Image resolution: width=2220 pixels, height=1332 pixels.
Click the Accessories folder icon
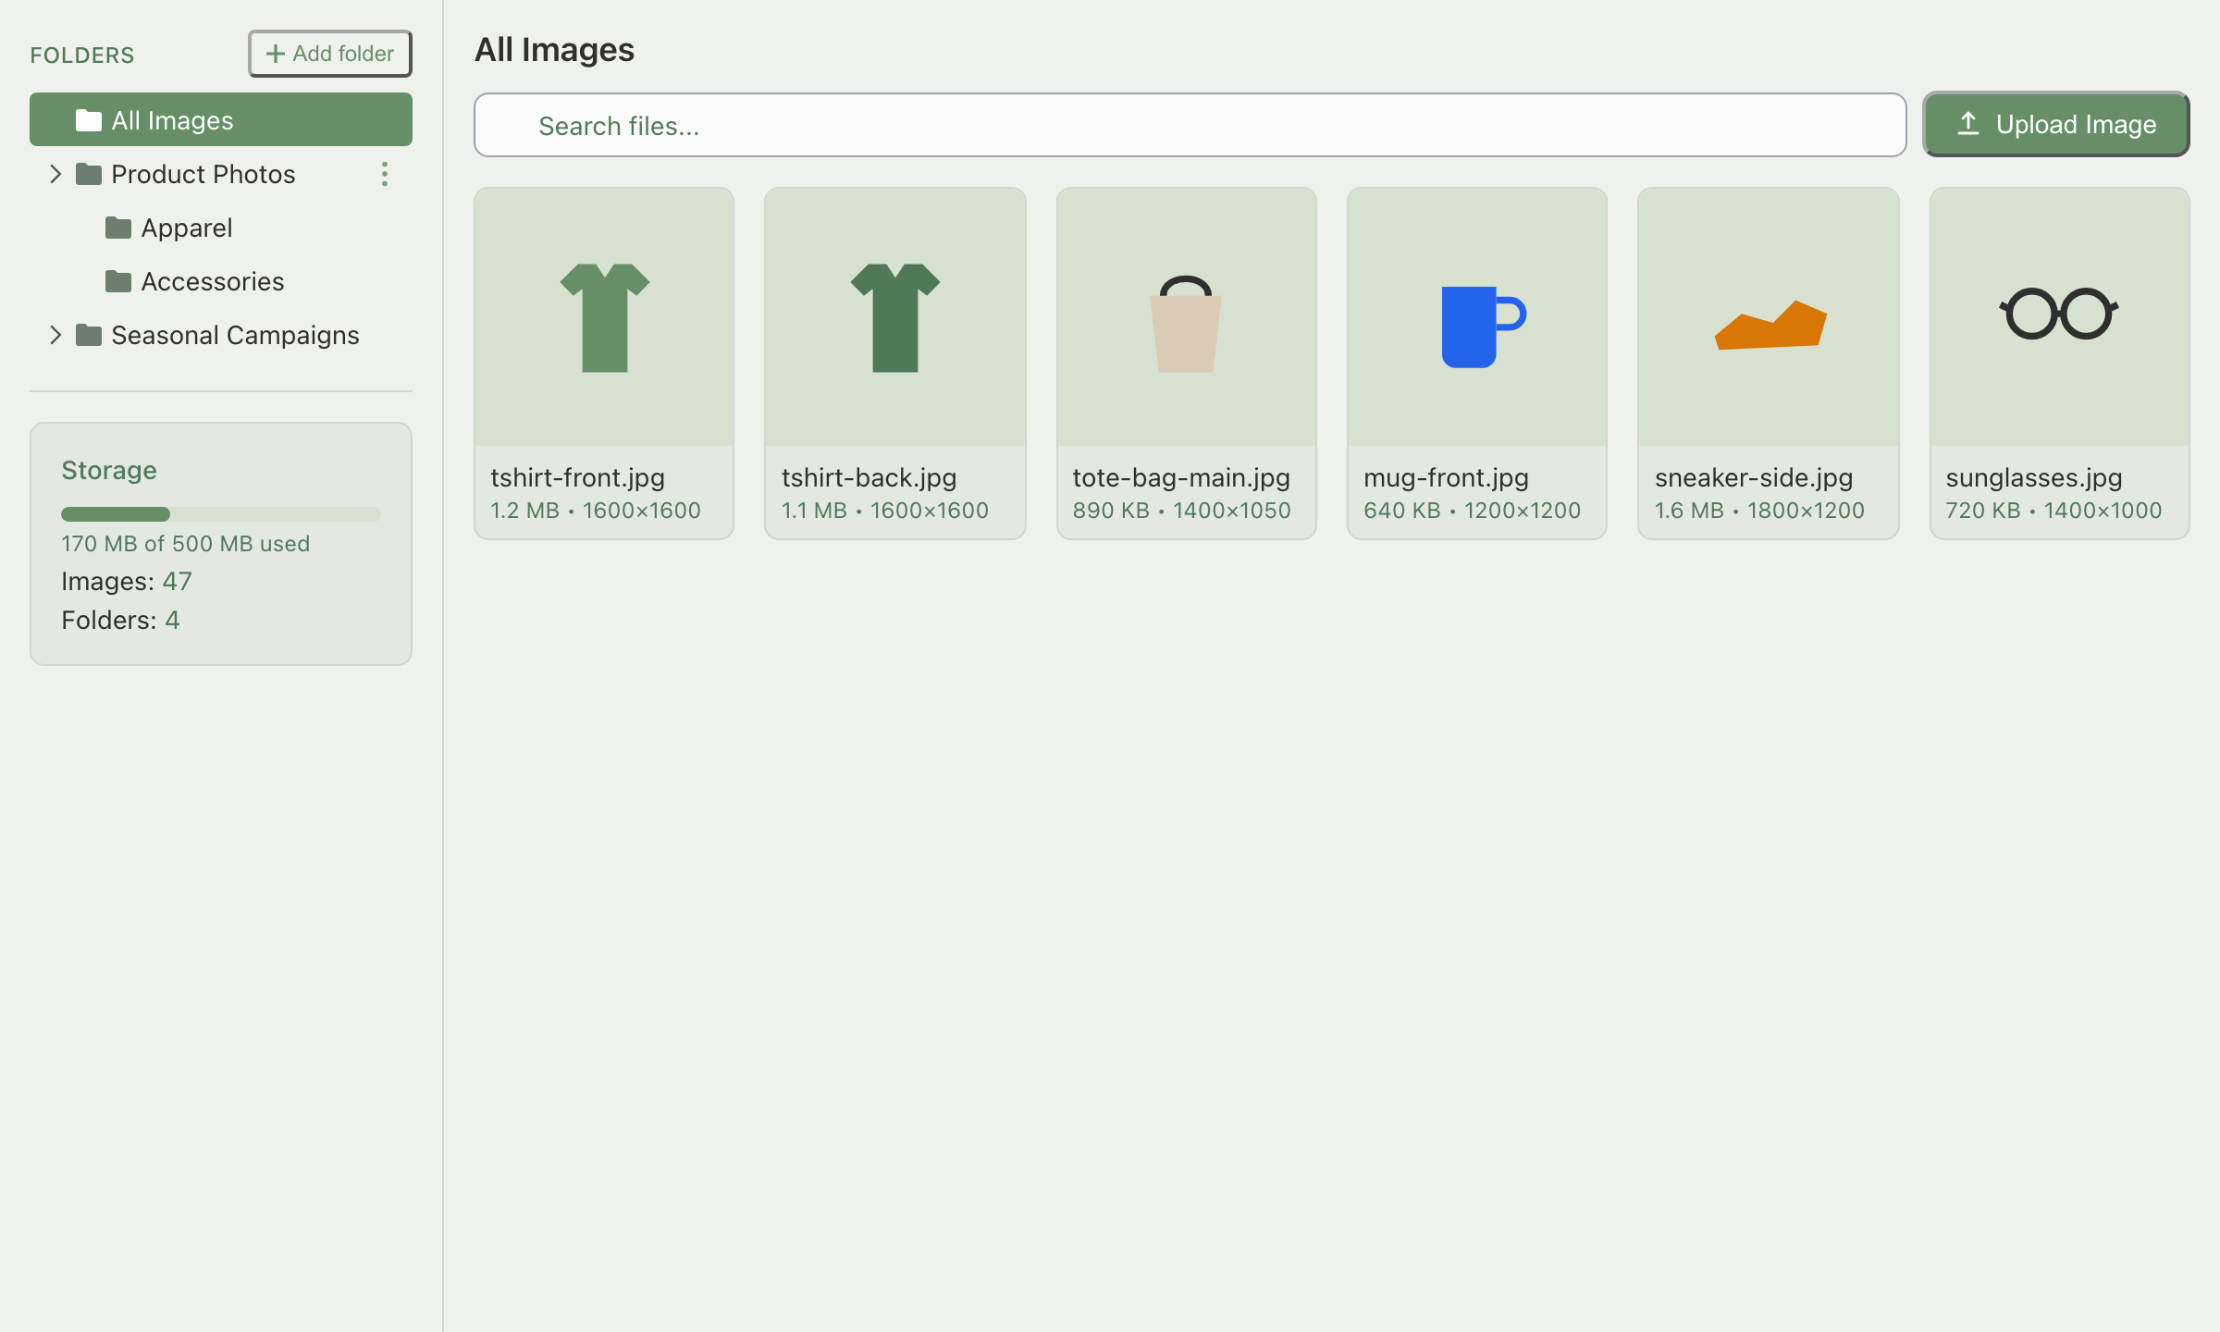pyautogui.click(x=118, y=281)
